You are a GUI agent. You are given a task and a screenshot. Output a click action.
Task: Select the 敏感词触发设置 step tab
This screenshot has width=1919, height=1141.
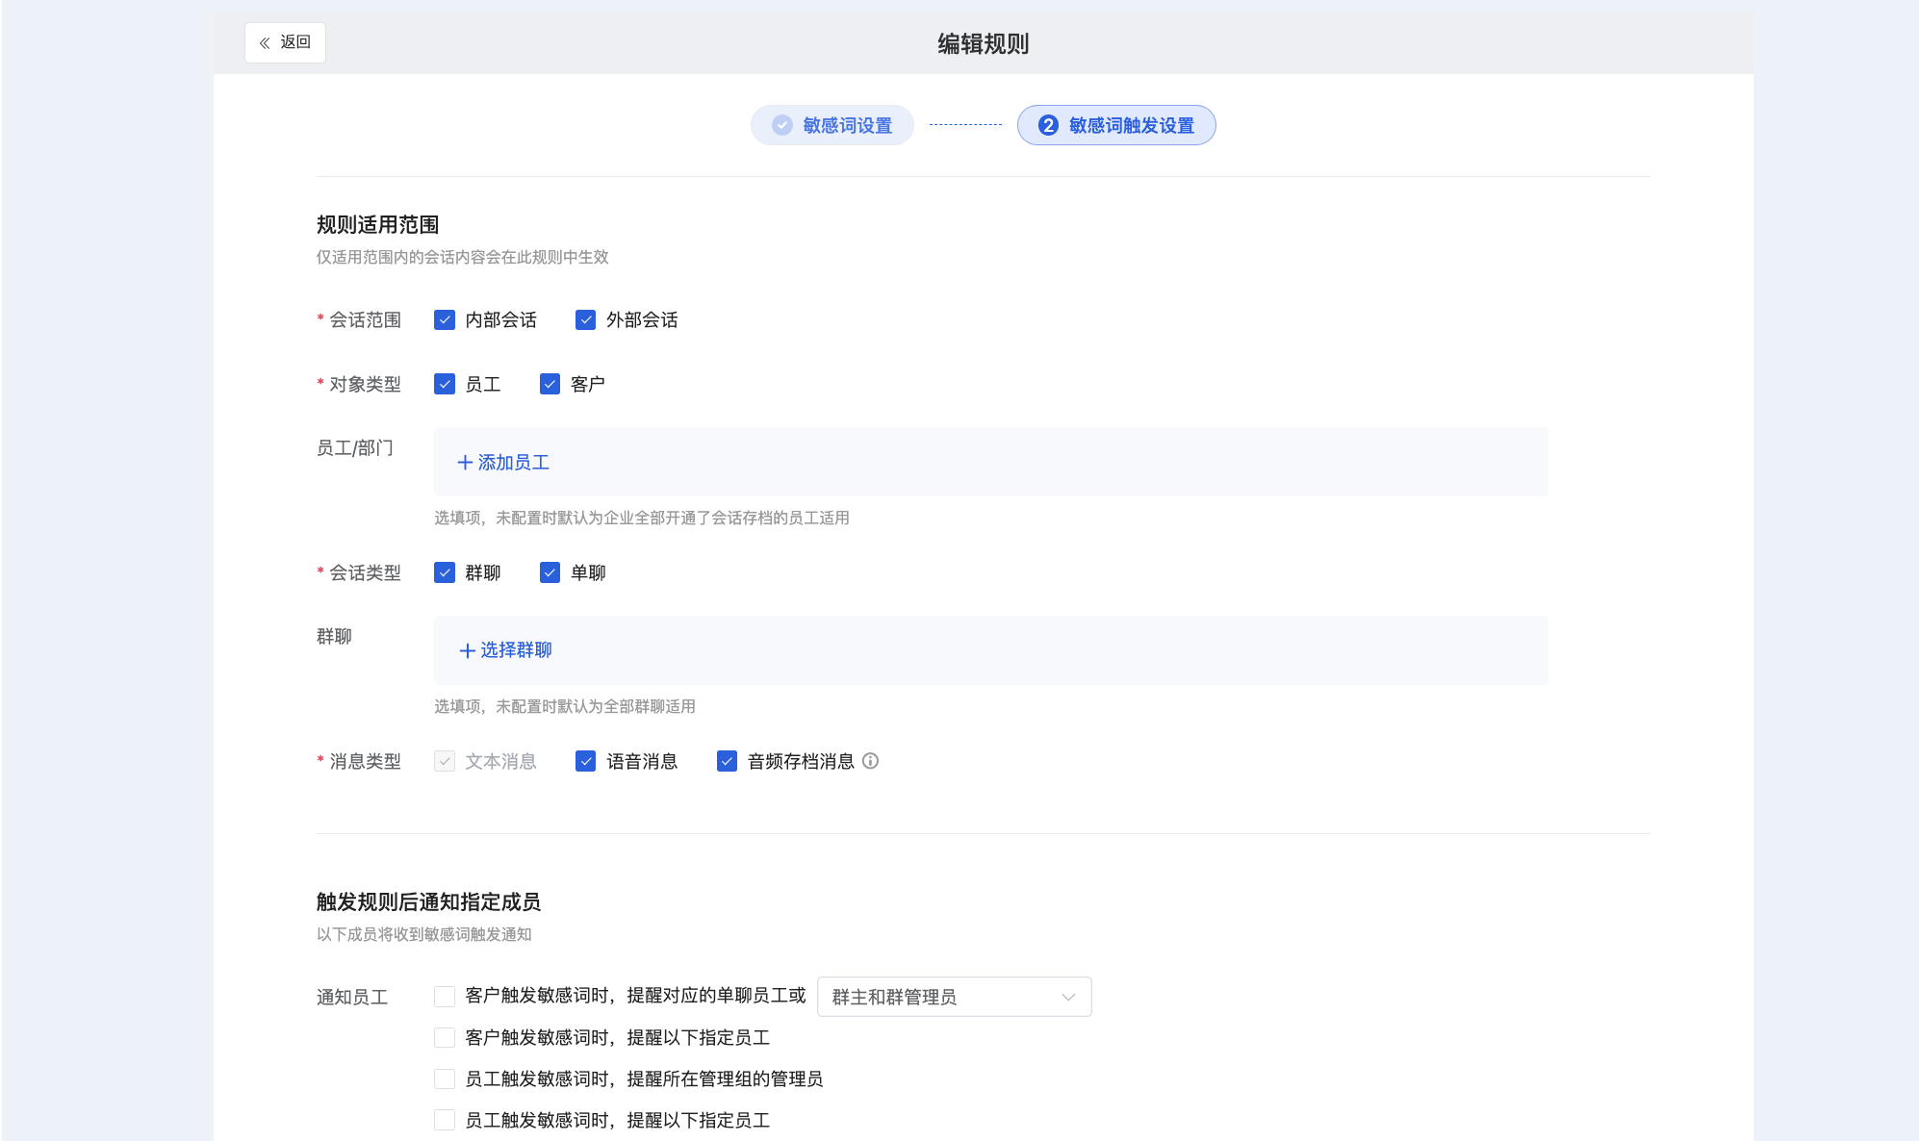(x=1116, y=125)
